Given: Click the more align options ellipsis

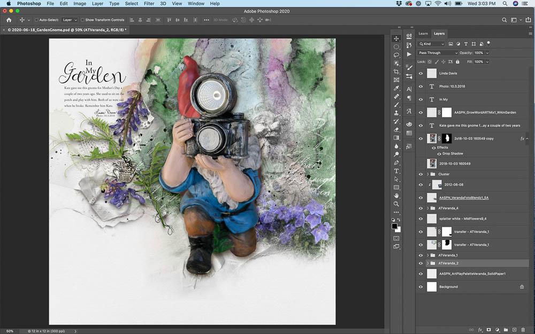Looking at the screenshot, I should [x=207, y=20].
